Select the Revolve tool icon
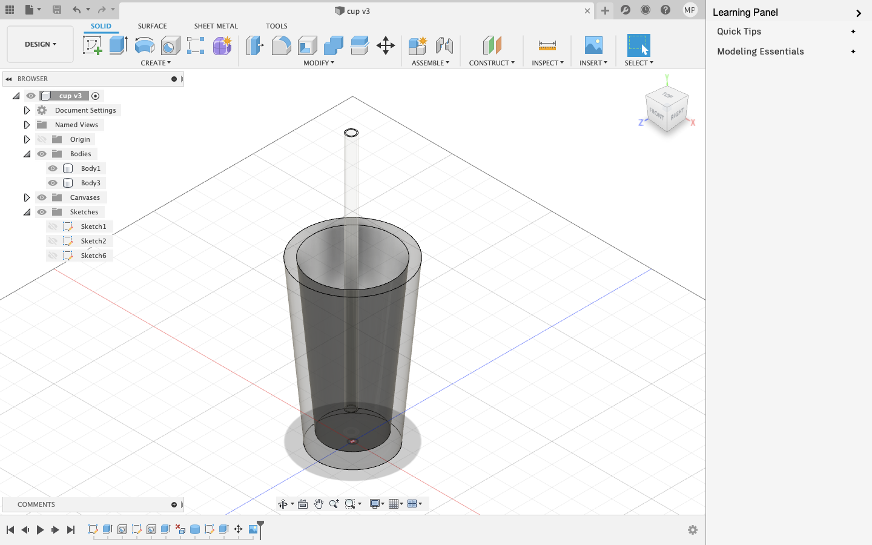 click(144, 45)
